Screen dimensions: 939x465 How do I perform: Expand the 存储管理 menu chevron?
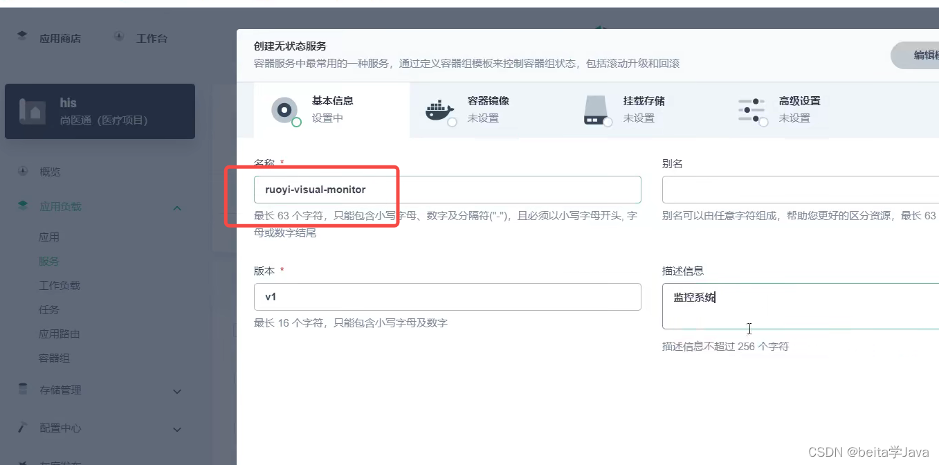click(x=177, y=391)
